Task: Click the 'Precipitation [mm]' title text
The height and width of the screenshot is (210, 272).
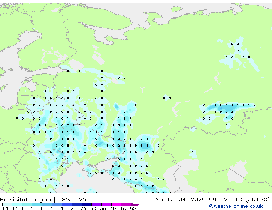Action: coord(27,200)
